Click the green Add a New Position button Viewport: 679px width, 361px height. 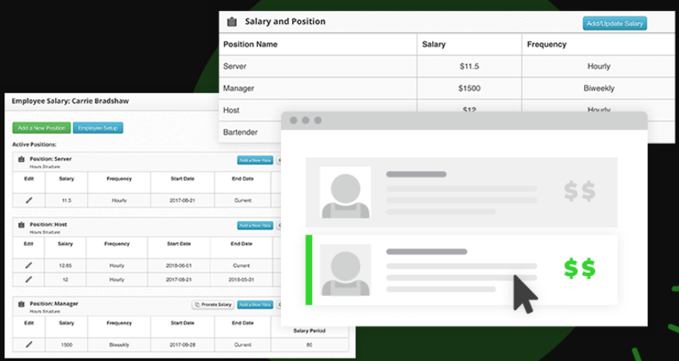pos(41,128)
